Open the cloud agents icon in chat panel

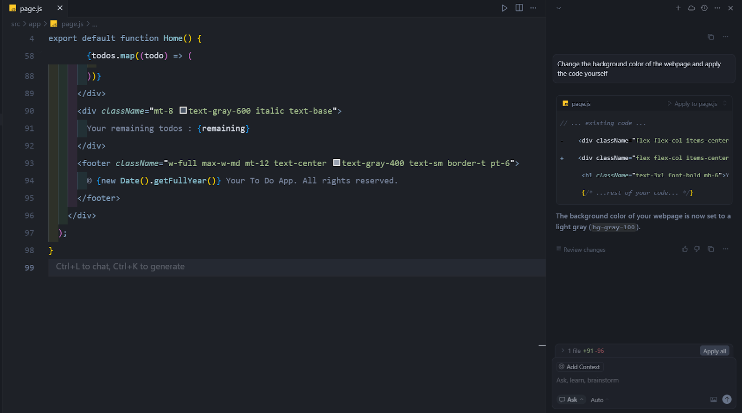(x=691, y=8)
